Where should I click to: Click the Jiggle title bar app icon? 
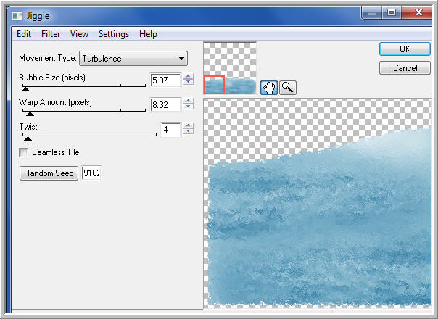pyautogui.click(x=17, y=16)
